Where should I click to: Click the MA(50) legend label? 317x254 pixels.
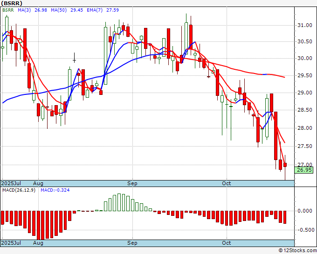59,10
